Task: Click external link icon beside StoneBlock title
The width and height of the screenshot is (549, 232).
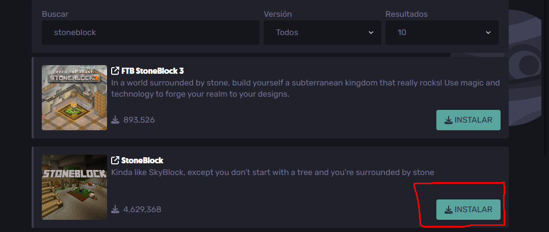Action: click(115, 160)
